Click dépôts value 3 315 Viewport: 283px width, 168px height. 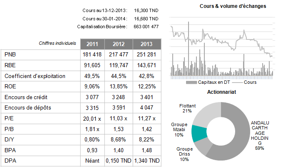(x=92, y=108)
